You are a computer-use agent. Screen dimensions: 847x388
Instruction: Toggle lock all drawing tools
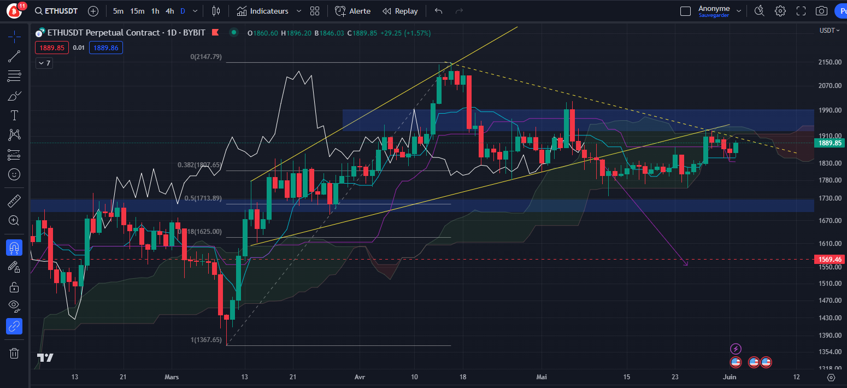point(14,287)
